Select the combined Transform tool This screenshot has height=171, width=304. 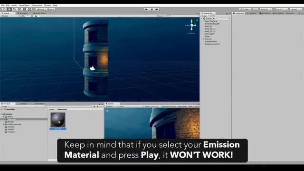pyautogui.click(x=29, y=9)
